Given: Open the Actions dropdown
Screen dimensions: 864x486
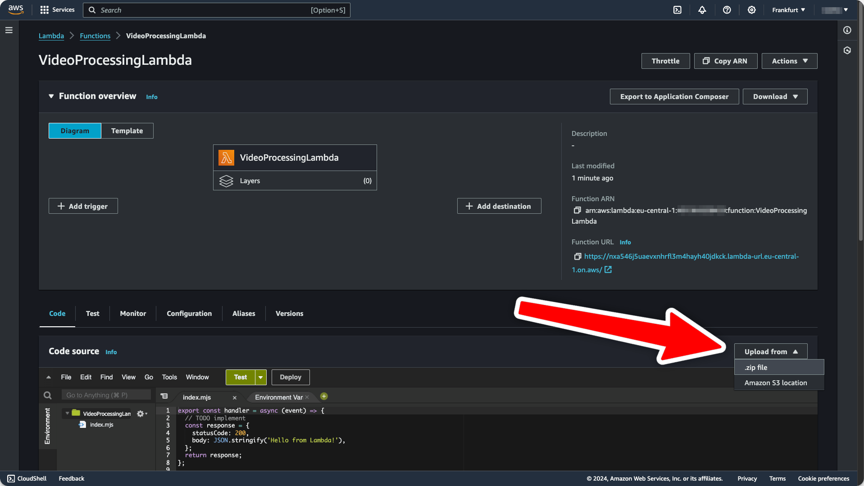Looking at the screenshot, I should (x=789, y=61).
